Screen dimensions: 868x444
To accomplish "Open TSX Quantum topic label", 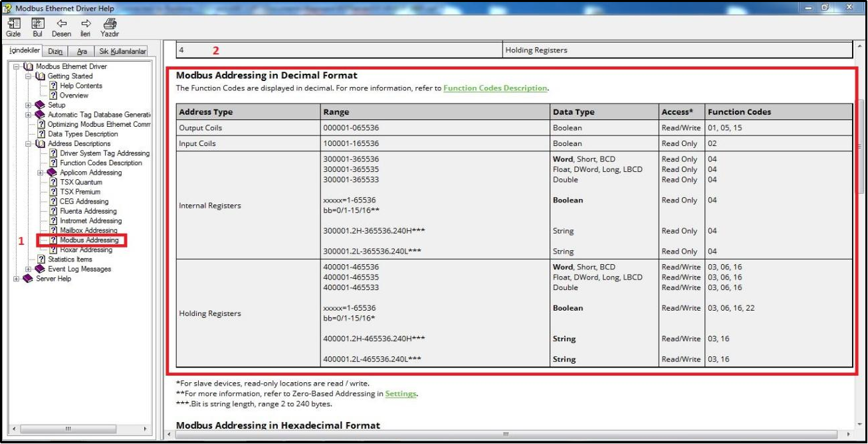I will pyautogui.click(x=81, y=182).
